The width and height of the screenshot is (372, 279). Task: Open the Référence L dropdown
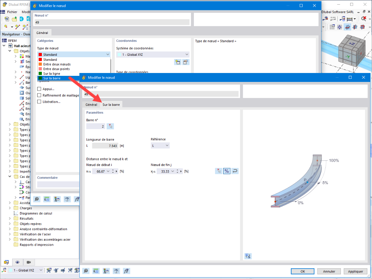click(x=160, y=146)
